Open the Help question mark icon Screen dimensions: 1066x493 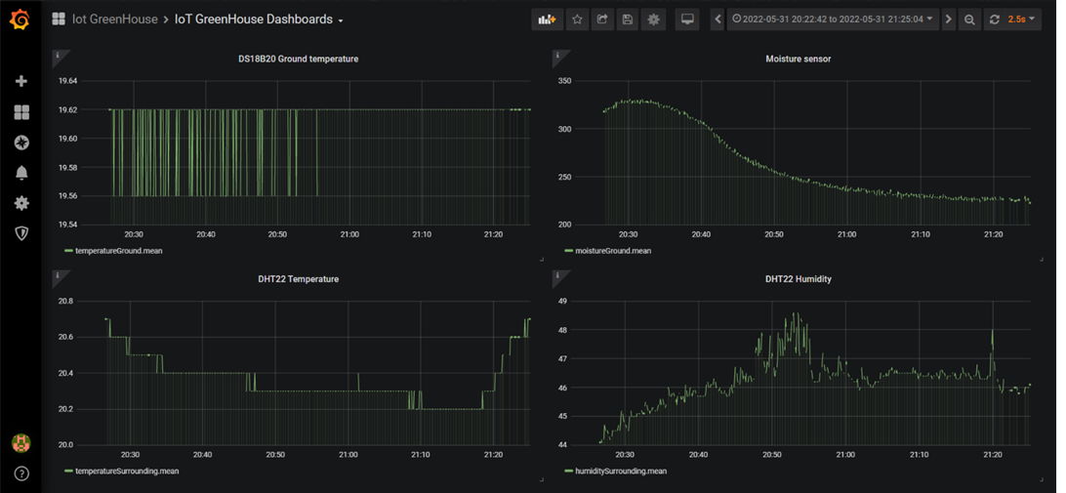click(21, 473)
